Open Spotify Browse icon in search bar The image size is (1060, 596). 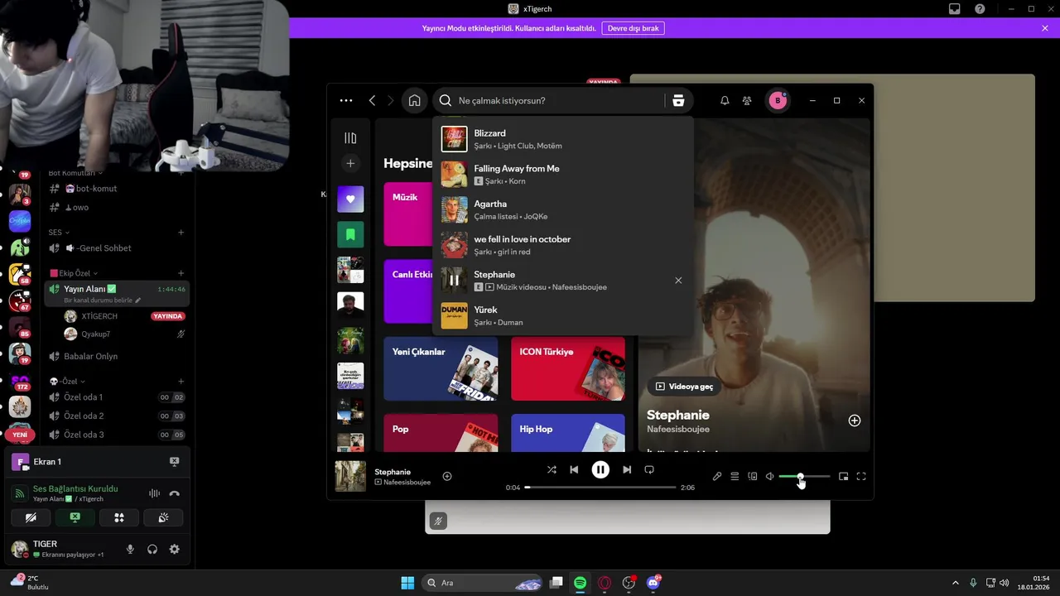[678, 100]
